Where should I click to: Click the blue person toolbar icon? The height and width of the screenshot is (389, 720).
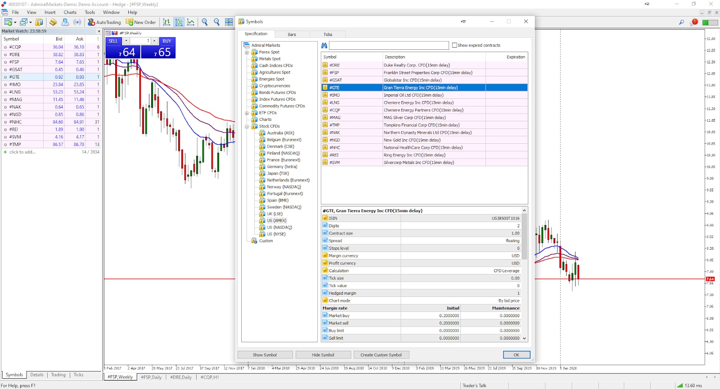click(65, 22)
